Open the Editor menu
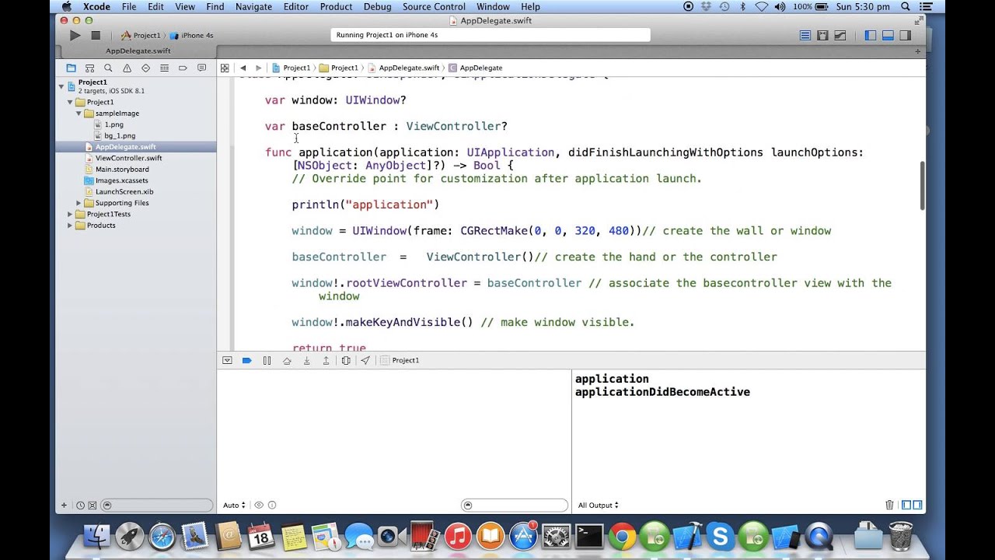Image resolution: width=995 pixels, height=560 pixels. [x=296, y=6]
